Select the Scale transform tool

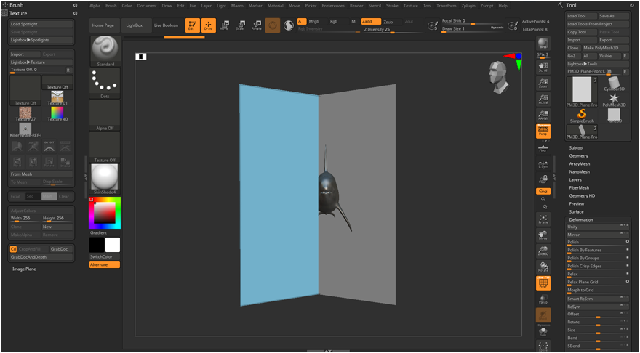[x=240, y=25]
